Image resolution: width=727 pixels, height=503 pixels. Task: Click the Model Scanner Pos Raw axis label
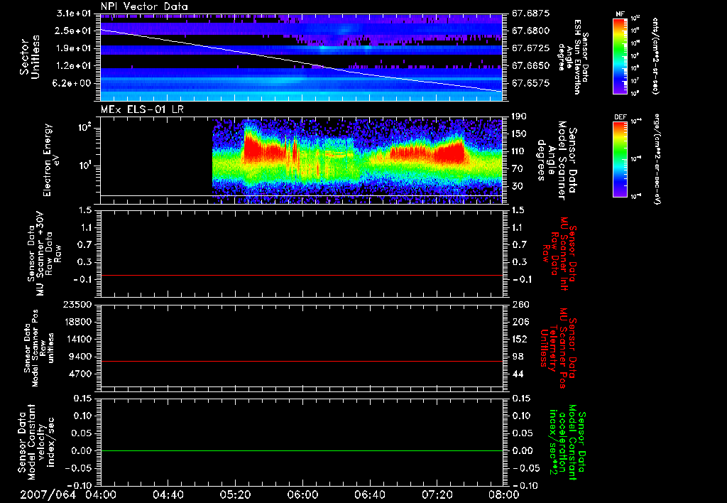pyautogui.click(x=39, y=348)
